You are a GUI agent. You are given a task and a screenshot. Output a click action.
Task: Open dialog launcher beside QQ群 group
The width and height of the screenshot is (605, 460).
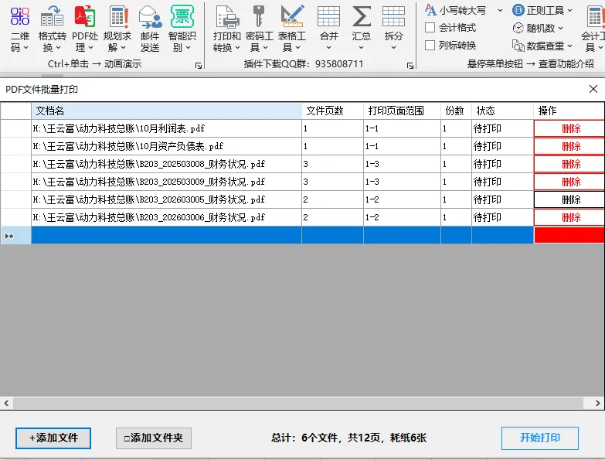coord(410,66)
